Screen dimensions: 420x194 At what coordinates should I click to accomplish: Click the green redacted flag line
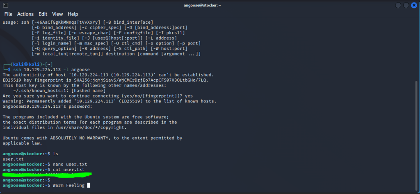point(47,174)
